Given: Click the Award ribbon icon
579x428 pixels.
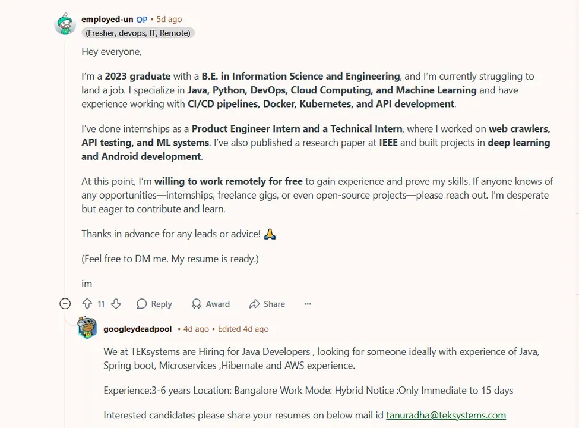Looking at the screenshot, I should pyautogui.click(x=197, y=304).
